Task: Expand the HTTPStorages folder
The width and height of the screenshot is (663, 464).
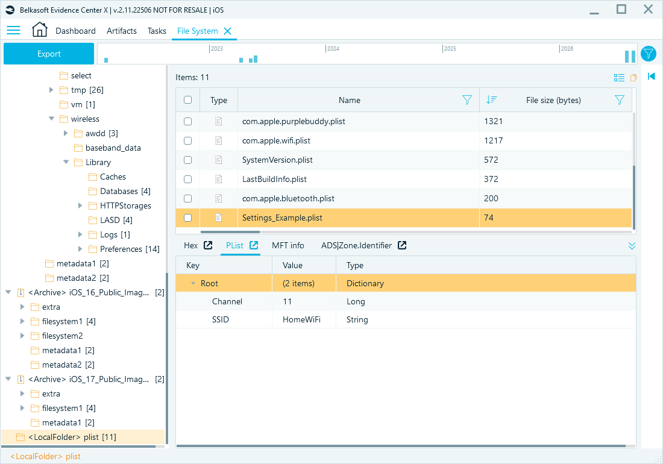Action: (x=80, y=205)
